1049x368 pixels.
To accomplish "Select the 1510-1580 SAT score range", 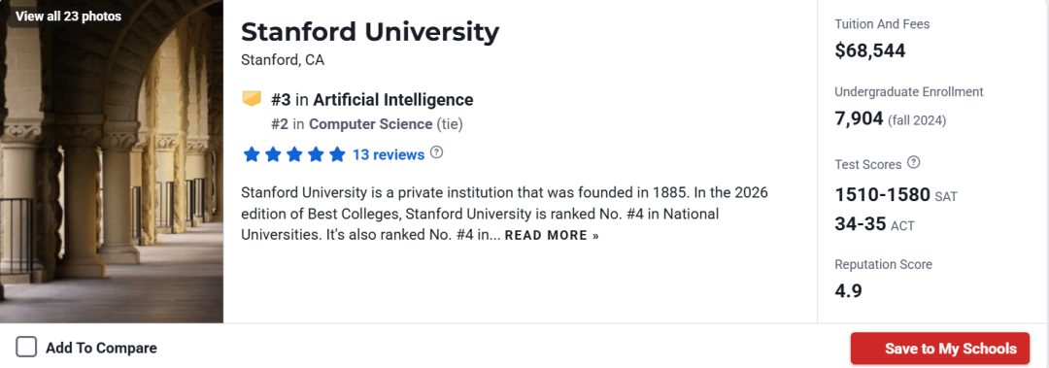I will pyautogui.click(x=882, y=195).
